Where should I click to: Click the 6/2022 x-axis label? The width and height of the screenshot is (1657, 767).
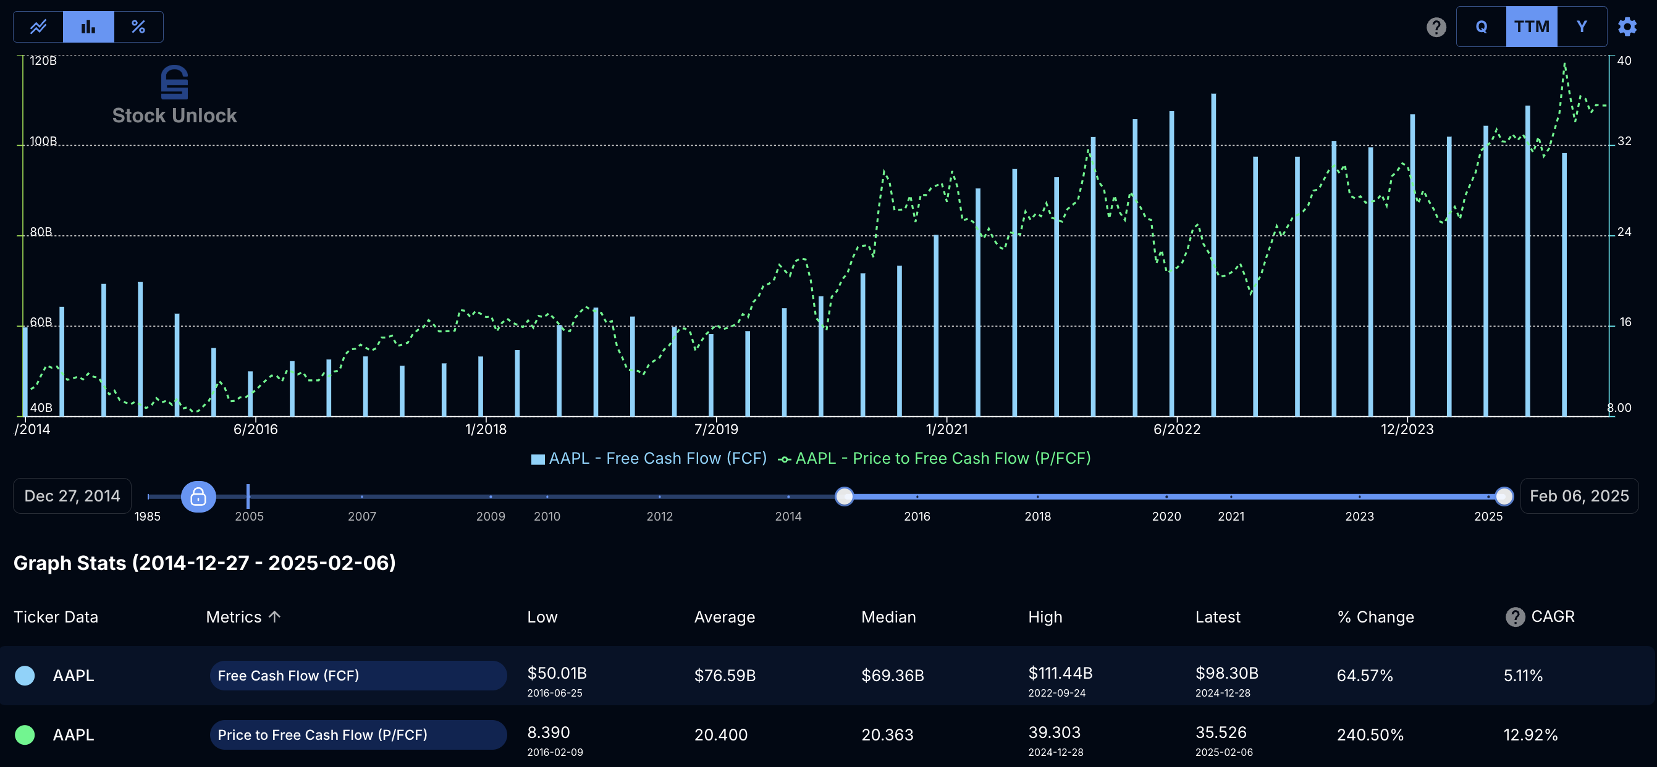point(1176,429)
